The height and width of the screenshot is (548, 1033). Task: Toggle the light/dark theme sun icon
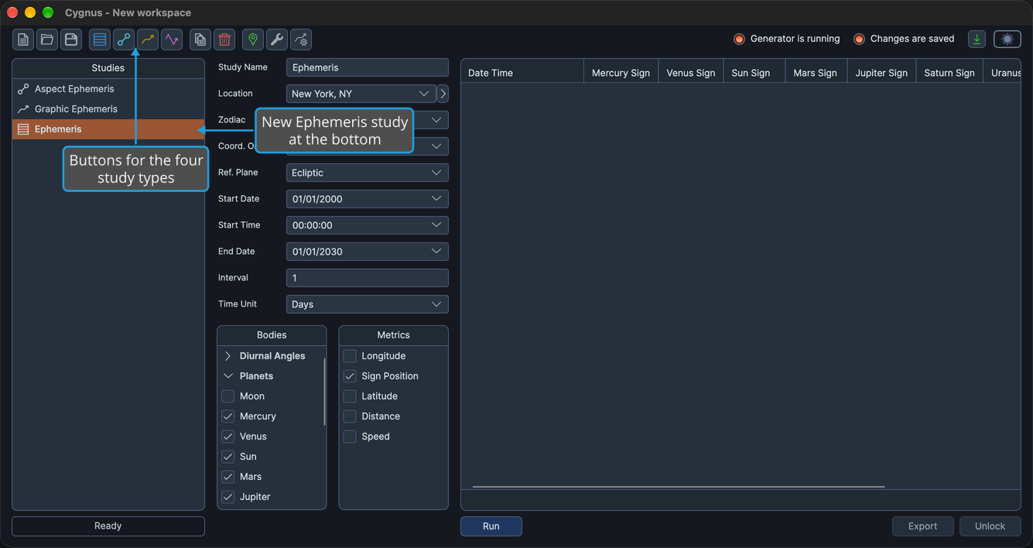pyautogui.click(x=1007, y=39)
